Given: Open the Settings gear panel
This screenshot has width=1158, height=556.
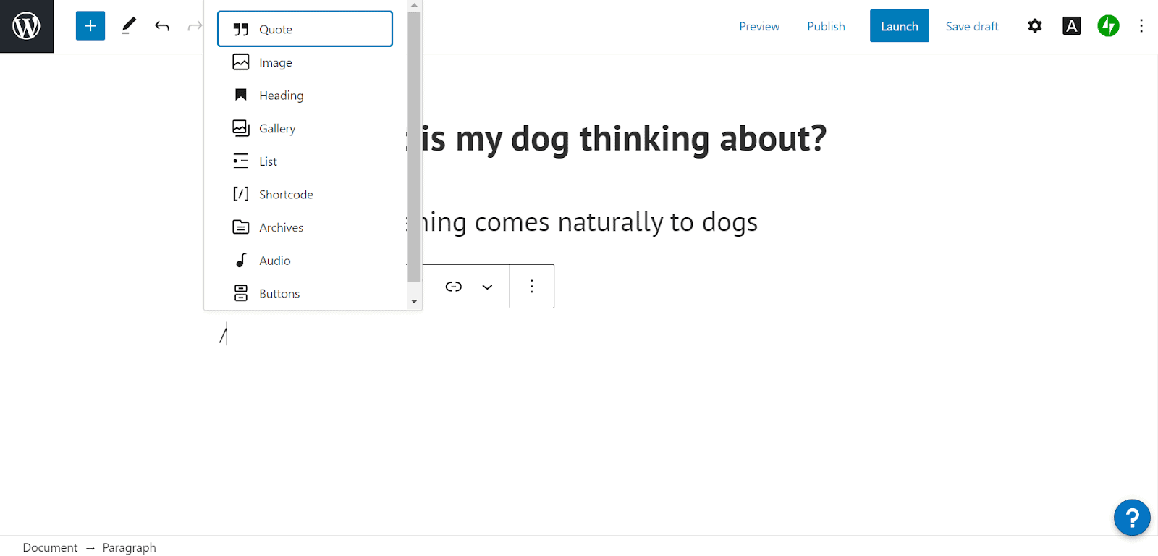Looking at the screenshot, I should [x=1035, y=26].
